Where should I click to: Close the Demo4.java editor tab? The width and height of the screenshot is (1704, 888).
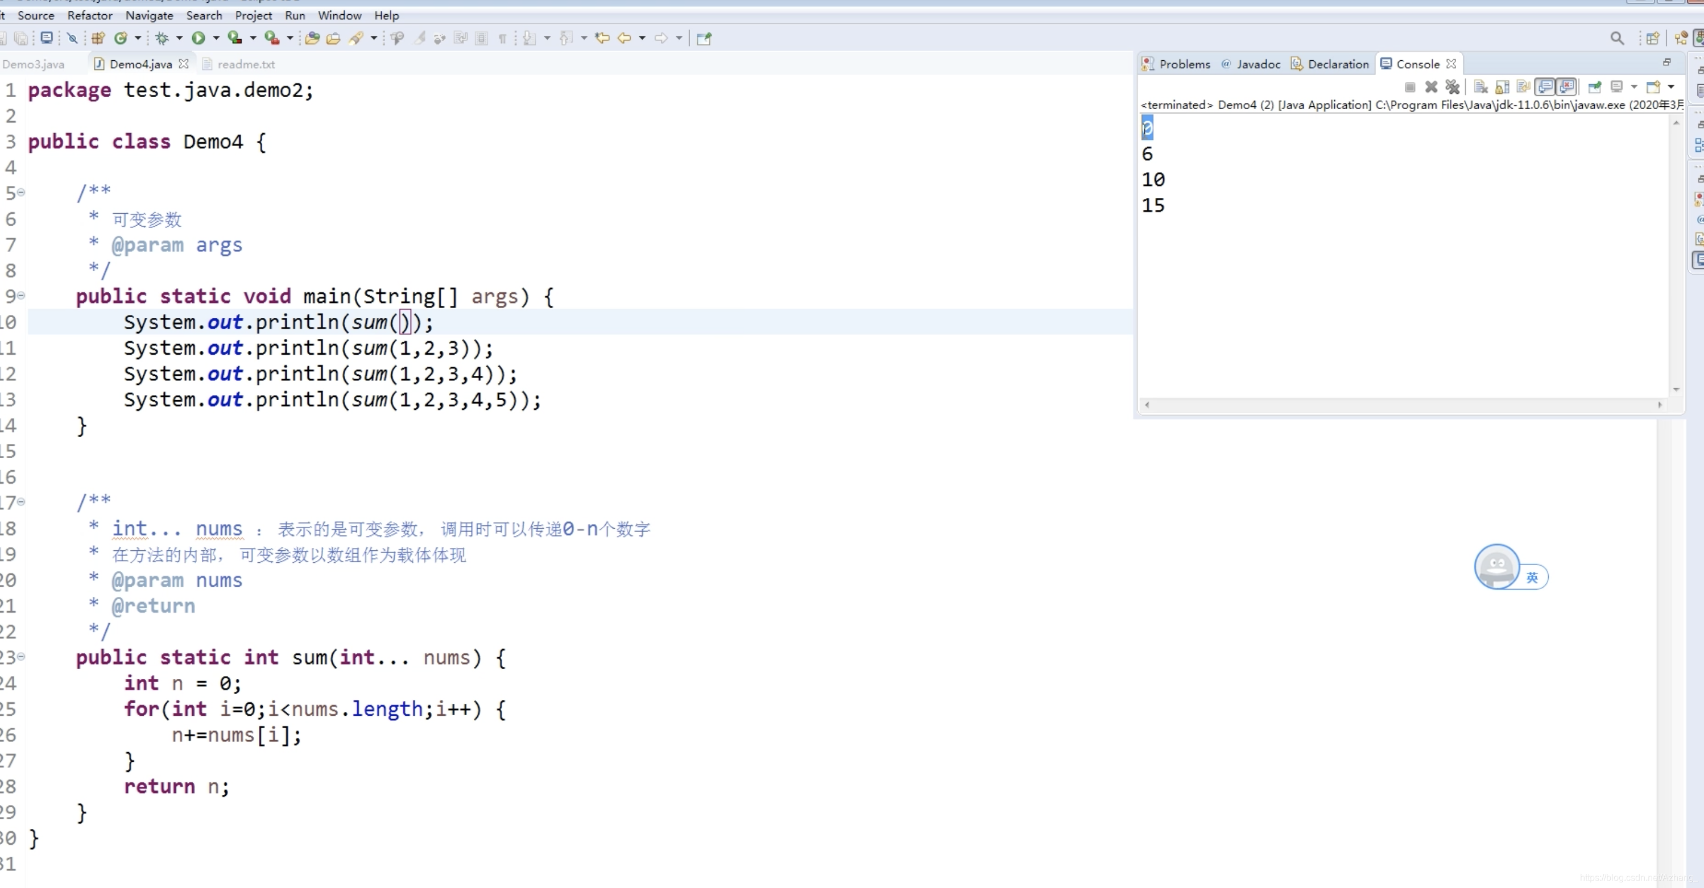[x=184, y=64]
